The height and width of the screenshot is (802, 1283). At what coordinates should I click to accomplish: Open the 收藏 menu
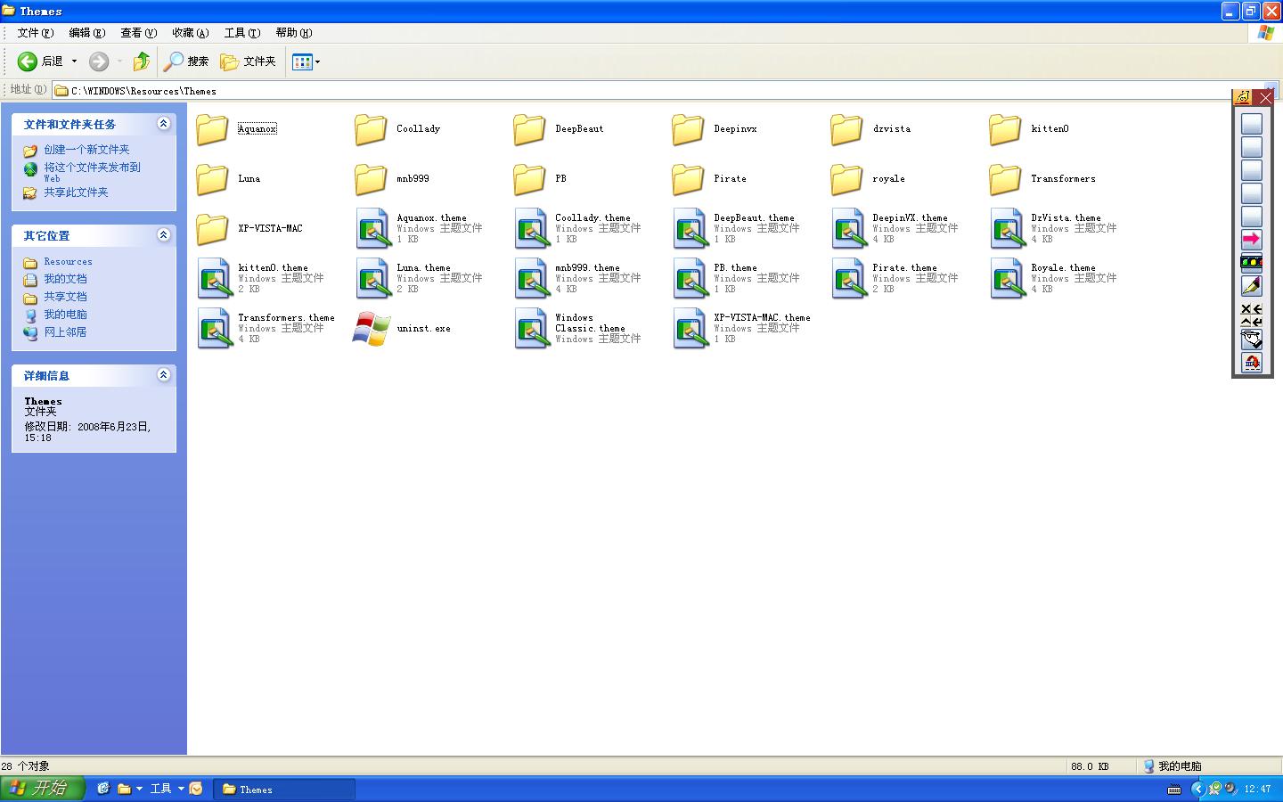tap(190, 33)
